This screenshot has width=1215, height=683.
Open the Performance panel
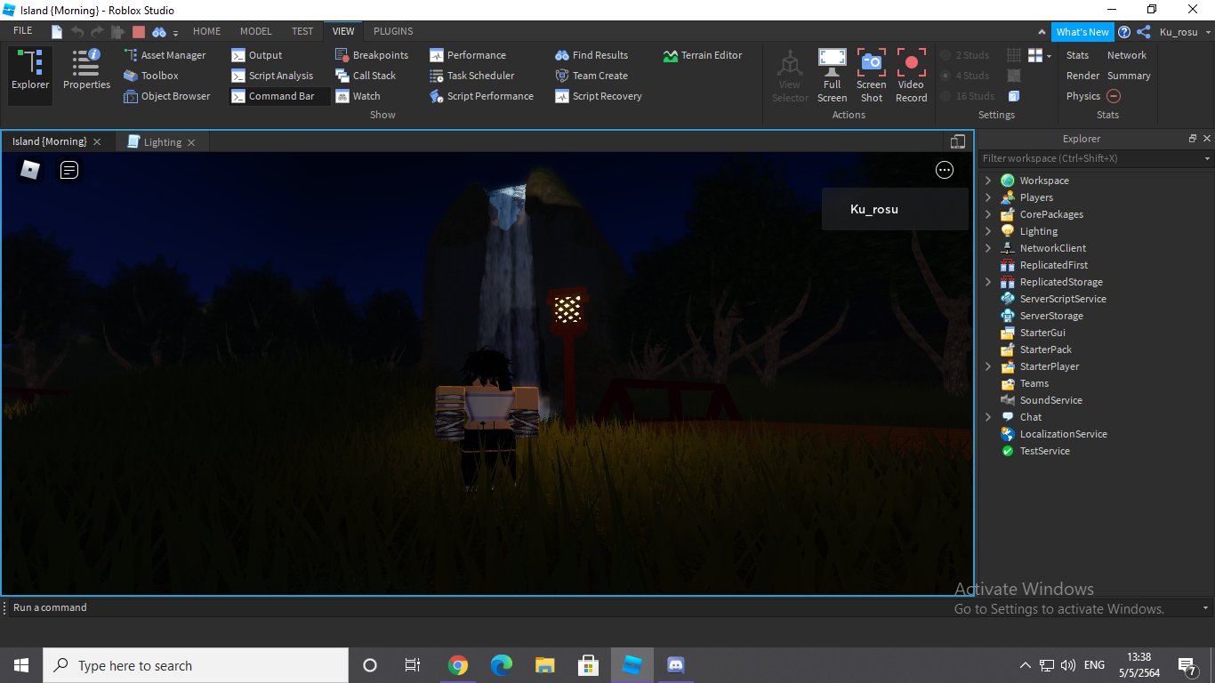coord(468,55)
